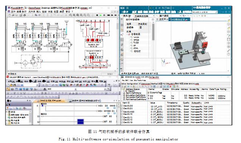Image resolution: width=241 pixels, height=143 pixels.
Task: Click the FluidSIM horizontal scrollbar
Action: point(61,71)
